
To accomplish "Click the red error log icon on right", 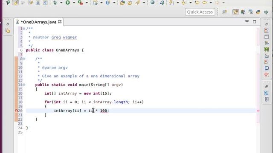I will (x=266, y=75).
